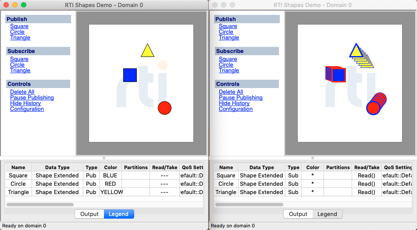This screenshot has height=230, width=417.
Task: Click Read/Take column header in left table
Action: coord(164,167)
